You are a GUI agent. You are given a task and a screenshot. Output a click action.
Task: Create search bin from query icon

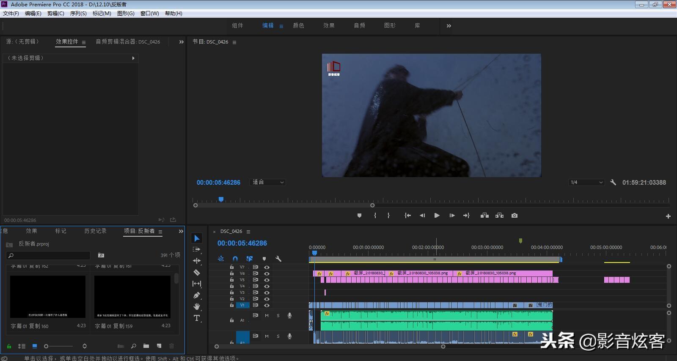click(101, 255)
